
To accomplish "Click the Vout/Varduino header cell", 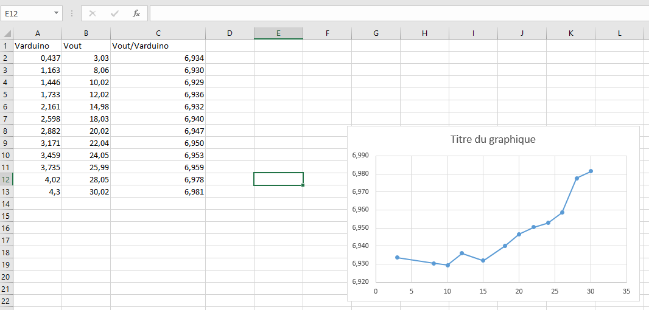I will coord(158,46).
